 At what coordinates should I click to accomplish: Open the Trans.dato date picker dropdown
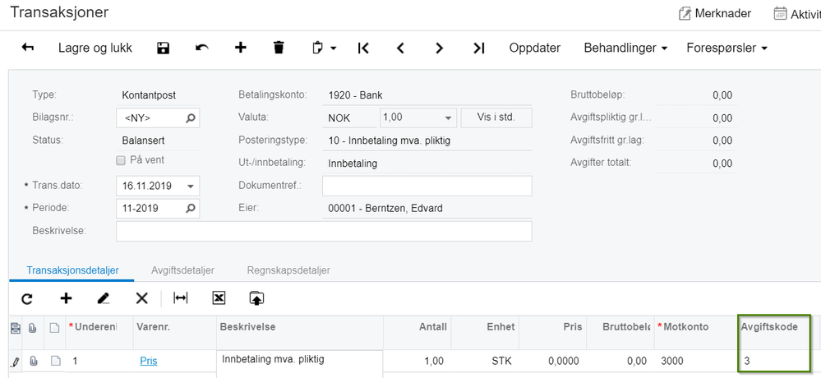click(191, 186)
